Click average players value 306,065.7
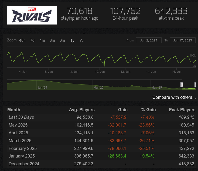This screenshot has height=171, width=198. point(84,156)
